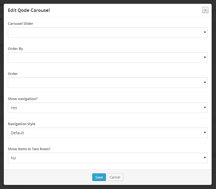Click the "Show navigation?" field label

(23, 99)
